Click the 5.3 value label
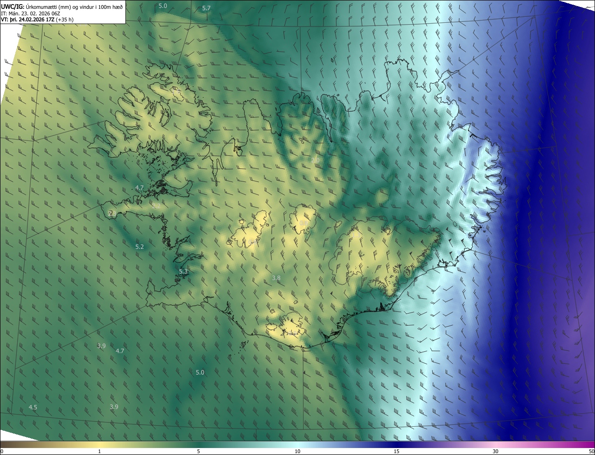The height and width of the screenshot is (455, 595). tap(183, 271)
